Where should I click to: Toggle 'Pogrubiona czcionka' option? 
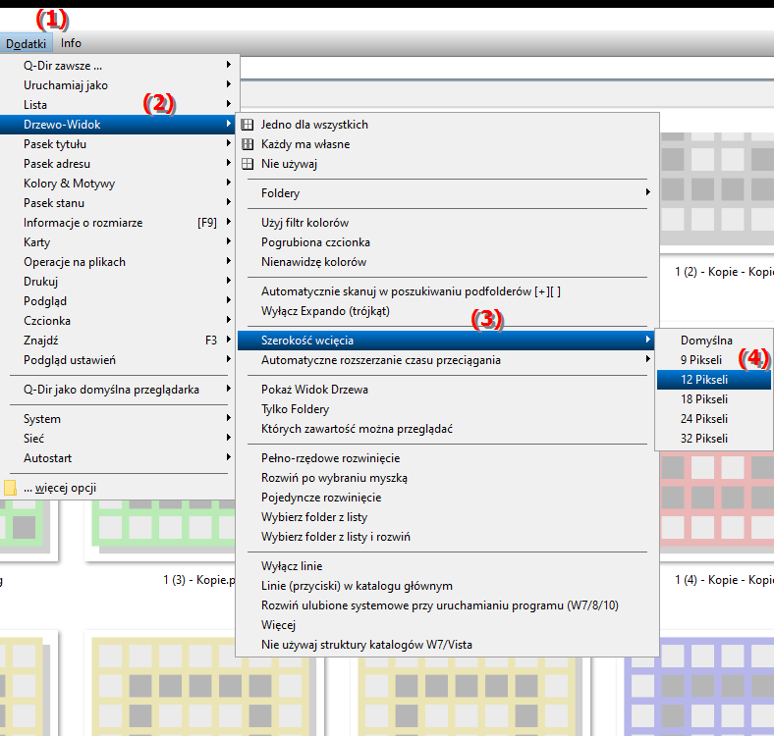447,242
